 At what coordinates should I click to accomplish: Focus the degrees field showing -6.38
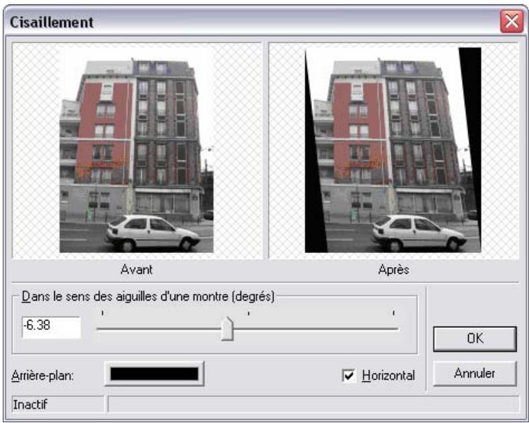tap(51, 329)
